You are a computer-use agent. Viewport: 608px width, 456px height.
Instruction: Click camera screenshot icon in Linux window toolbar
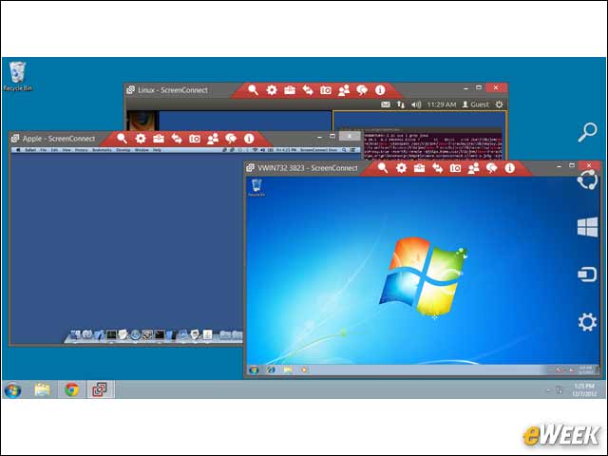(326, 90)
